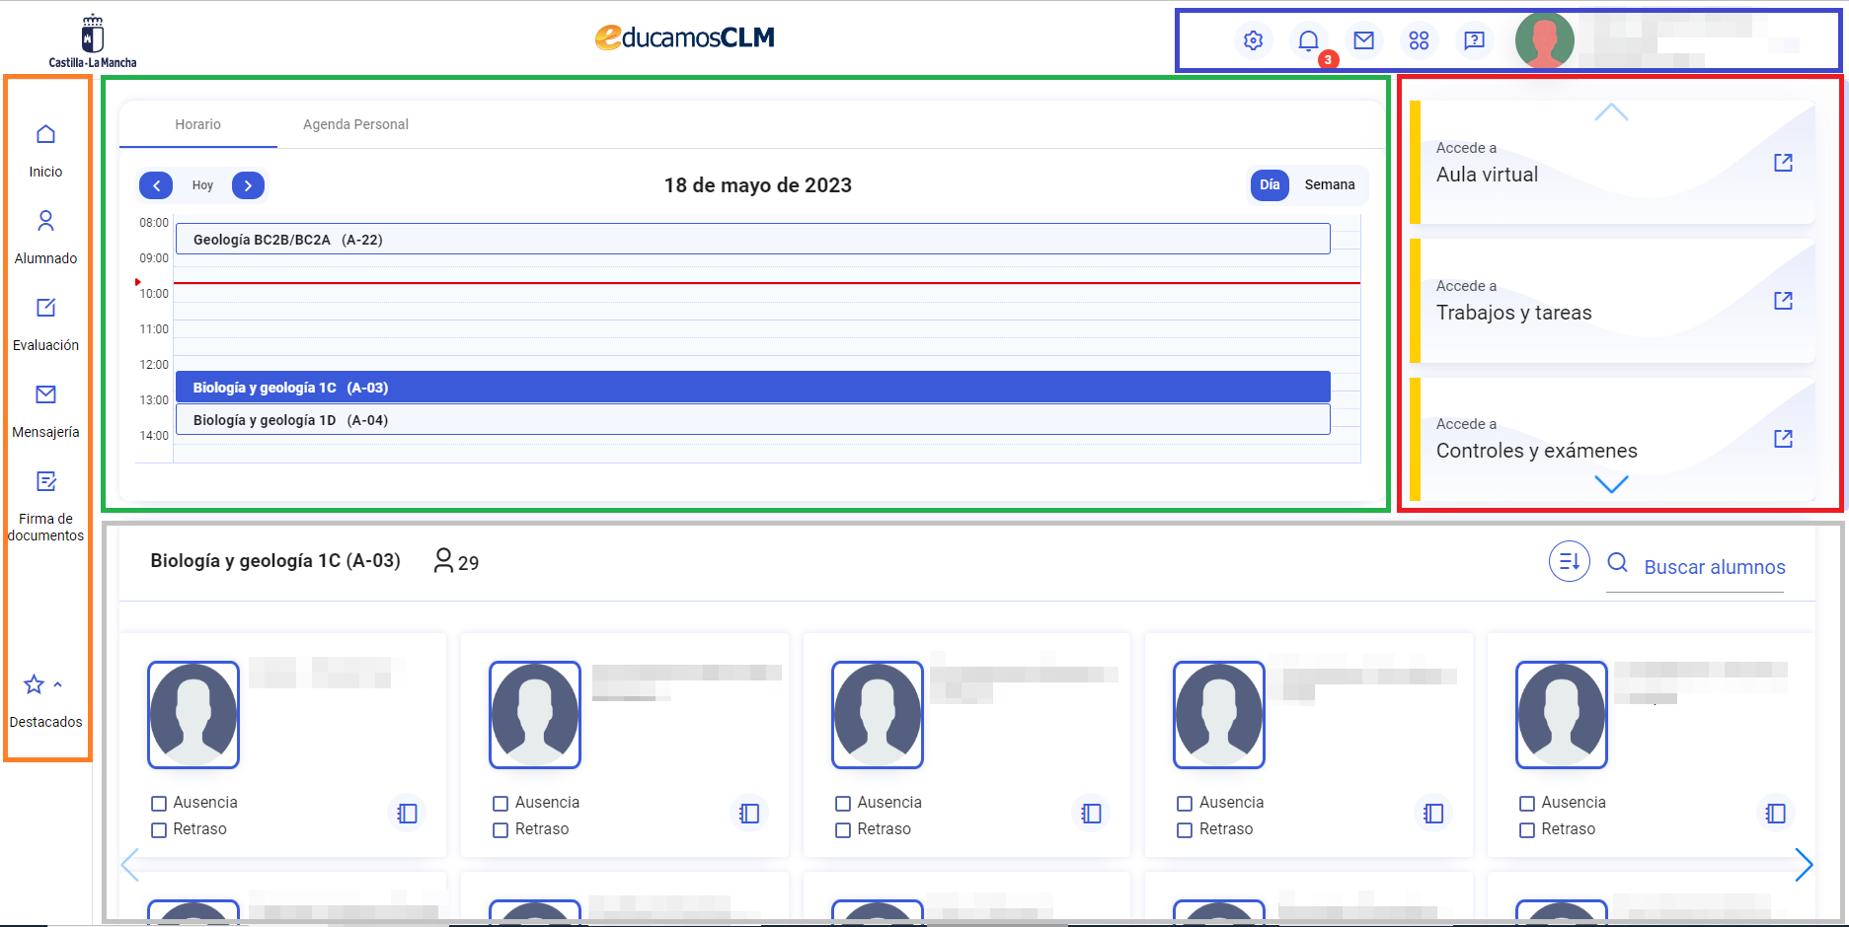Select Geología BC2B/BC2A class slot
Image resolution: width=1849 pixels, height=927 pixels.
(752, 239)
